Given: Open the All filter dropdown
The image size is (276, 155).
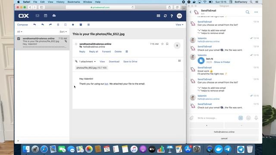Looking at the screenshot, I should 20,32.
